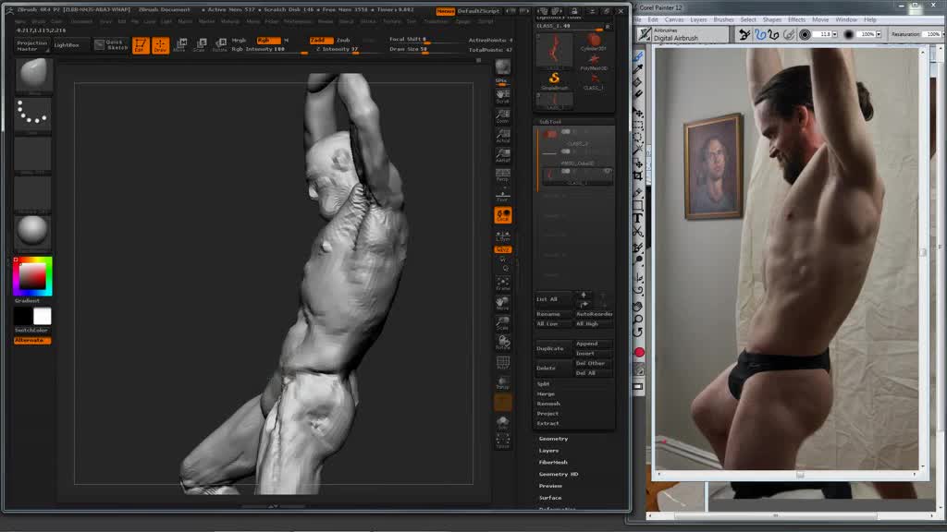Open Effects menu in Corel Painter
The height and width of the screenshot is (532, 947).
[x=796, y=20]
